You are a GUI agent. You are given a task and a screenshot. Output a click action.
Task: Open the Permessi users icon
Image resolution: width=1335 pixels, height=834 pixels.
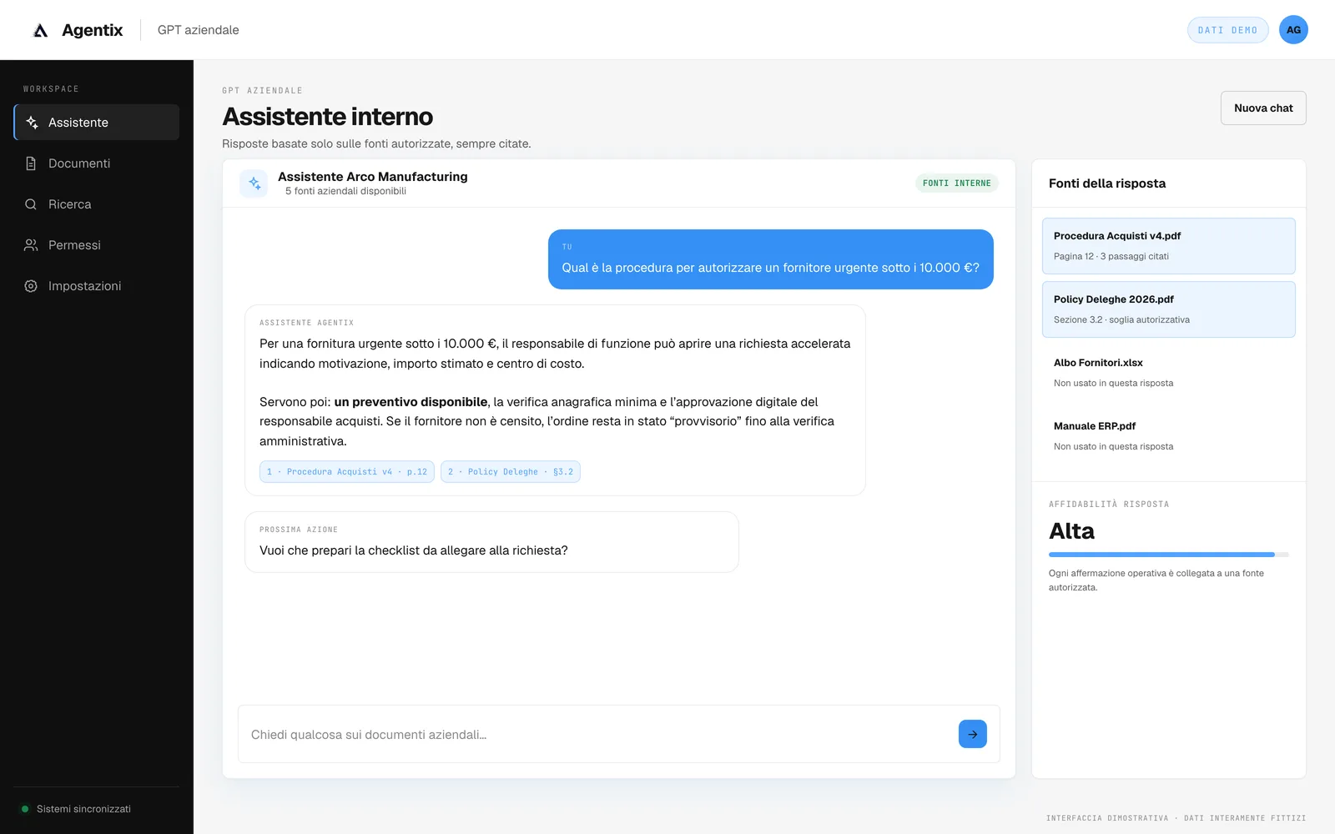coord(31,245)
